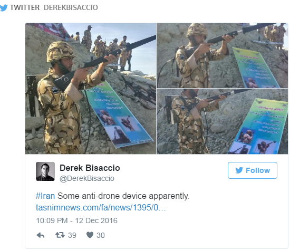290x250 pixels.
Task: Click the retweet icon
Action: click(60, 235)
